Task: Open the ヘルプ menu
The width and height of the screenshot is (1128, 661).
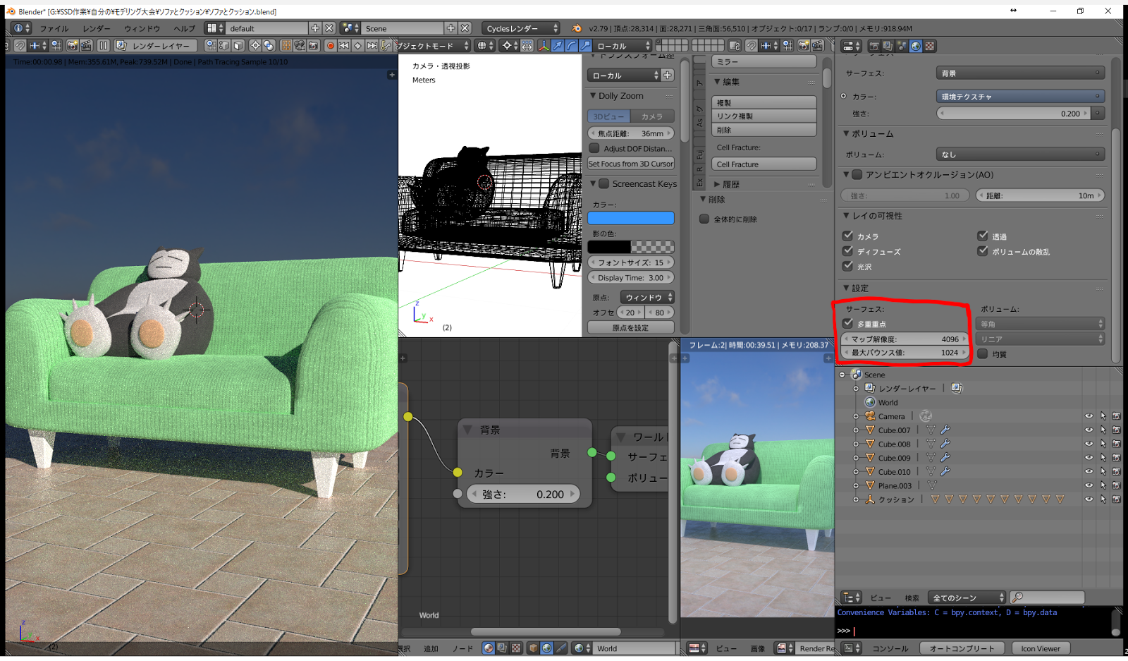Action: click(x=185, y=29)
